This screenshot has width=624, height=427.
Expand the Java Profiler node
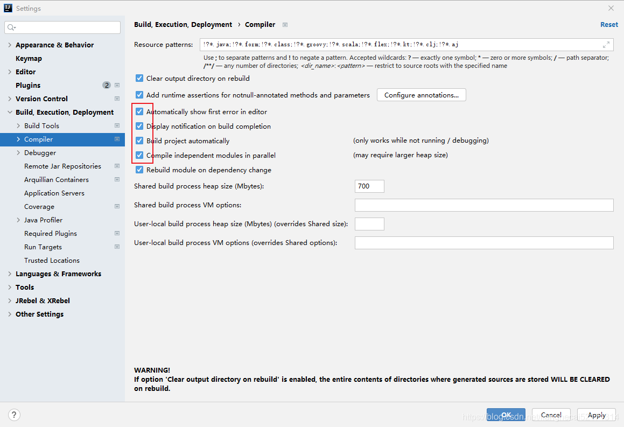[x=18, y=220]
